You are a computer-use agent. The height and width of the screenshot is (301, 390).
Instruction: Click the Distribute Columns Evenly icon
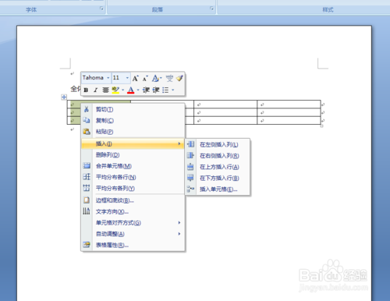[x=87, y=188]
